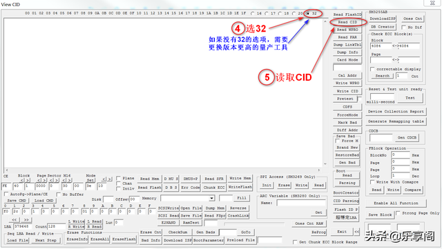Click the Enable All Function button

pyautogui.click(x=396, y=203)
